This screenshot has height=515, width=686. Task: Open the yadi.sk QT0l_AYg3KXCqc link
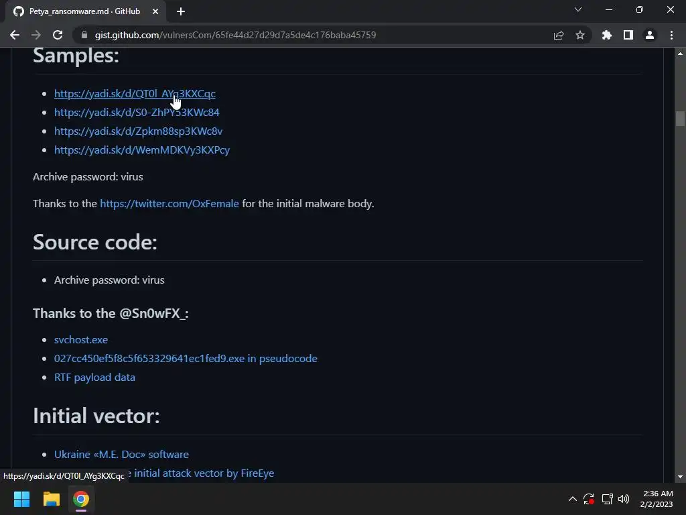(x=135, y=94)
